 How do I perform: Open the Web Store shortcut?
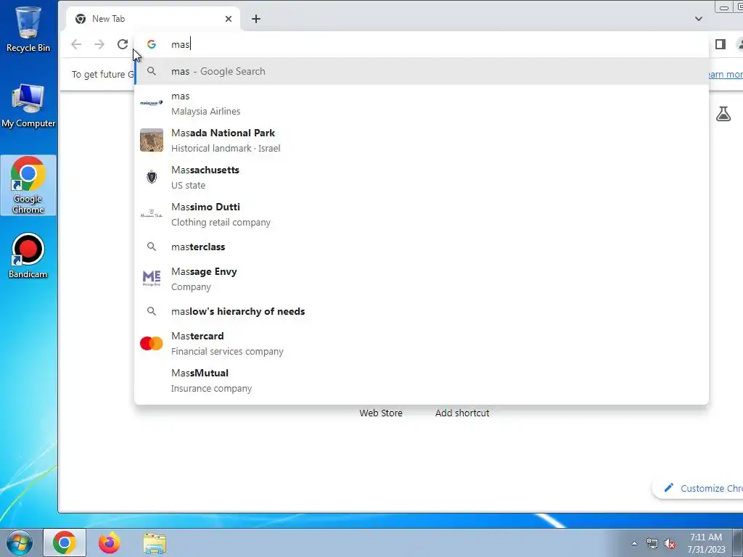[x=381, y=413]
